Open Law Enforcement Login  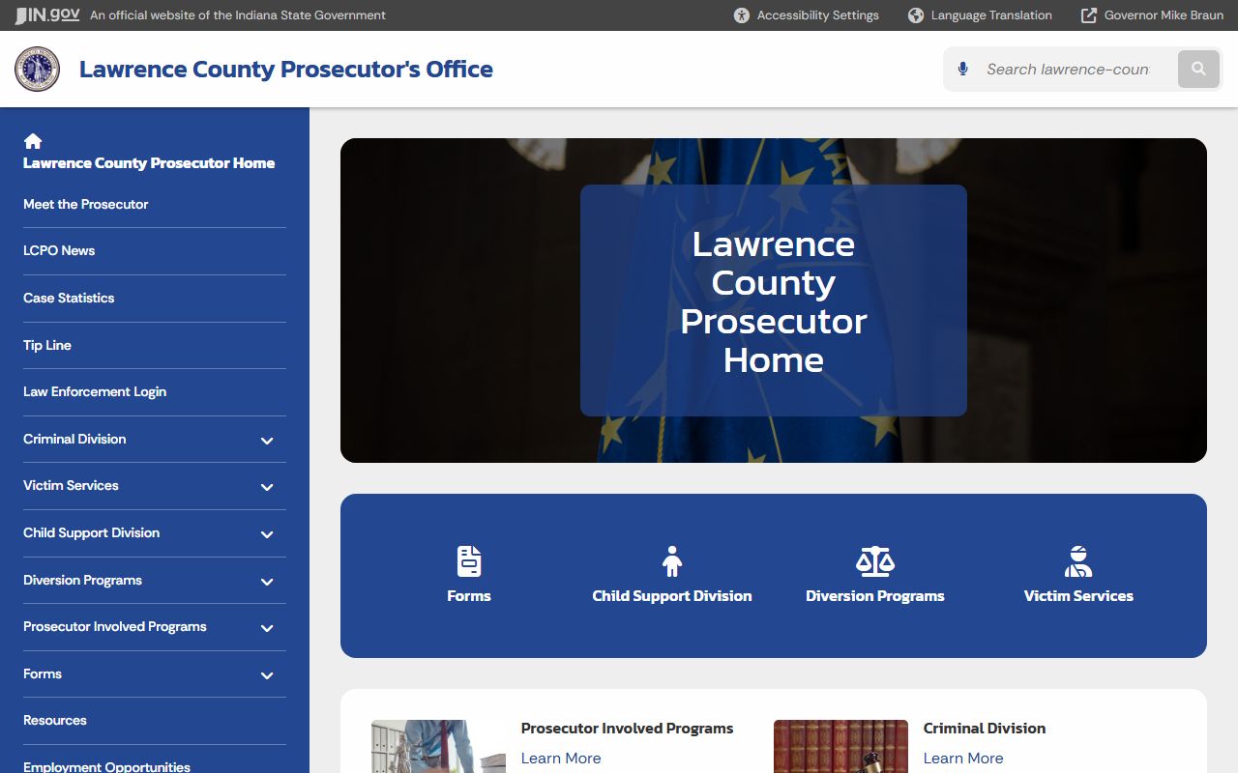click(95, 391)
